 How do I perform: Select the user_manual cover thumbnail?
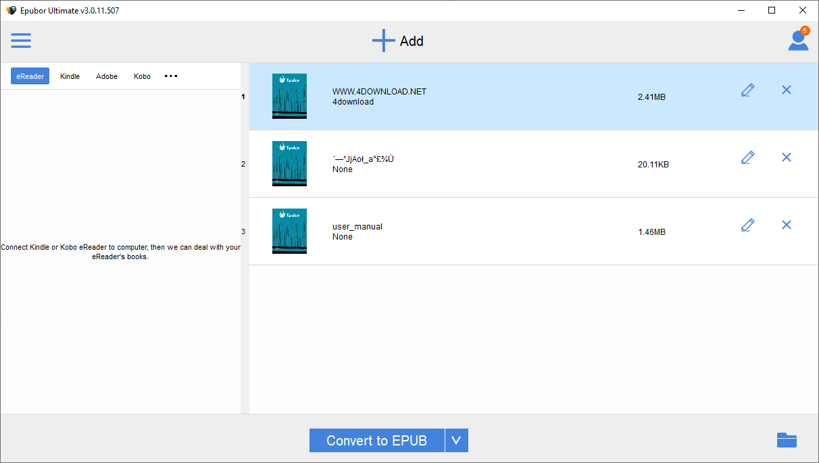(289, 231)
